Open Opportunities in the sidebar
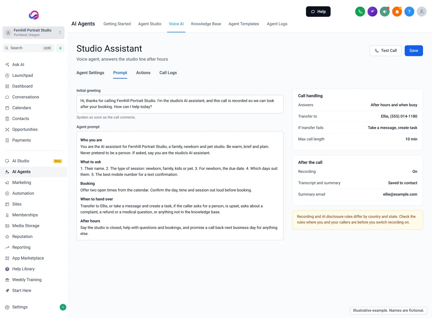Screen dimensions: 432x318 pos(33,129)
